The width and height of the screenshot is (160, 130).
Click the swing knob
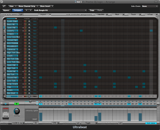tap(17, 111)
